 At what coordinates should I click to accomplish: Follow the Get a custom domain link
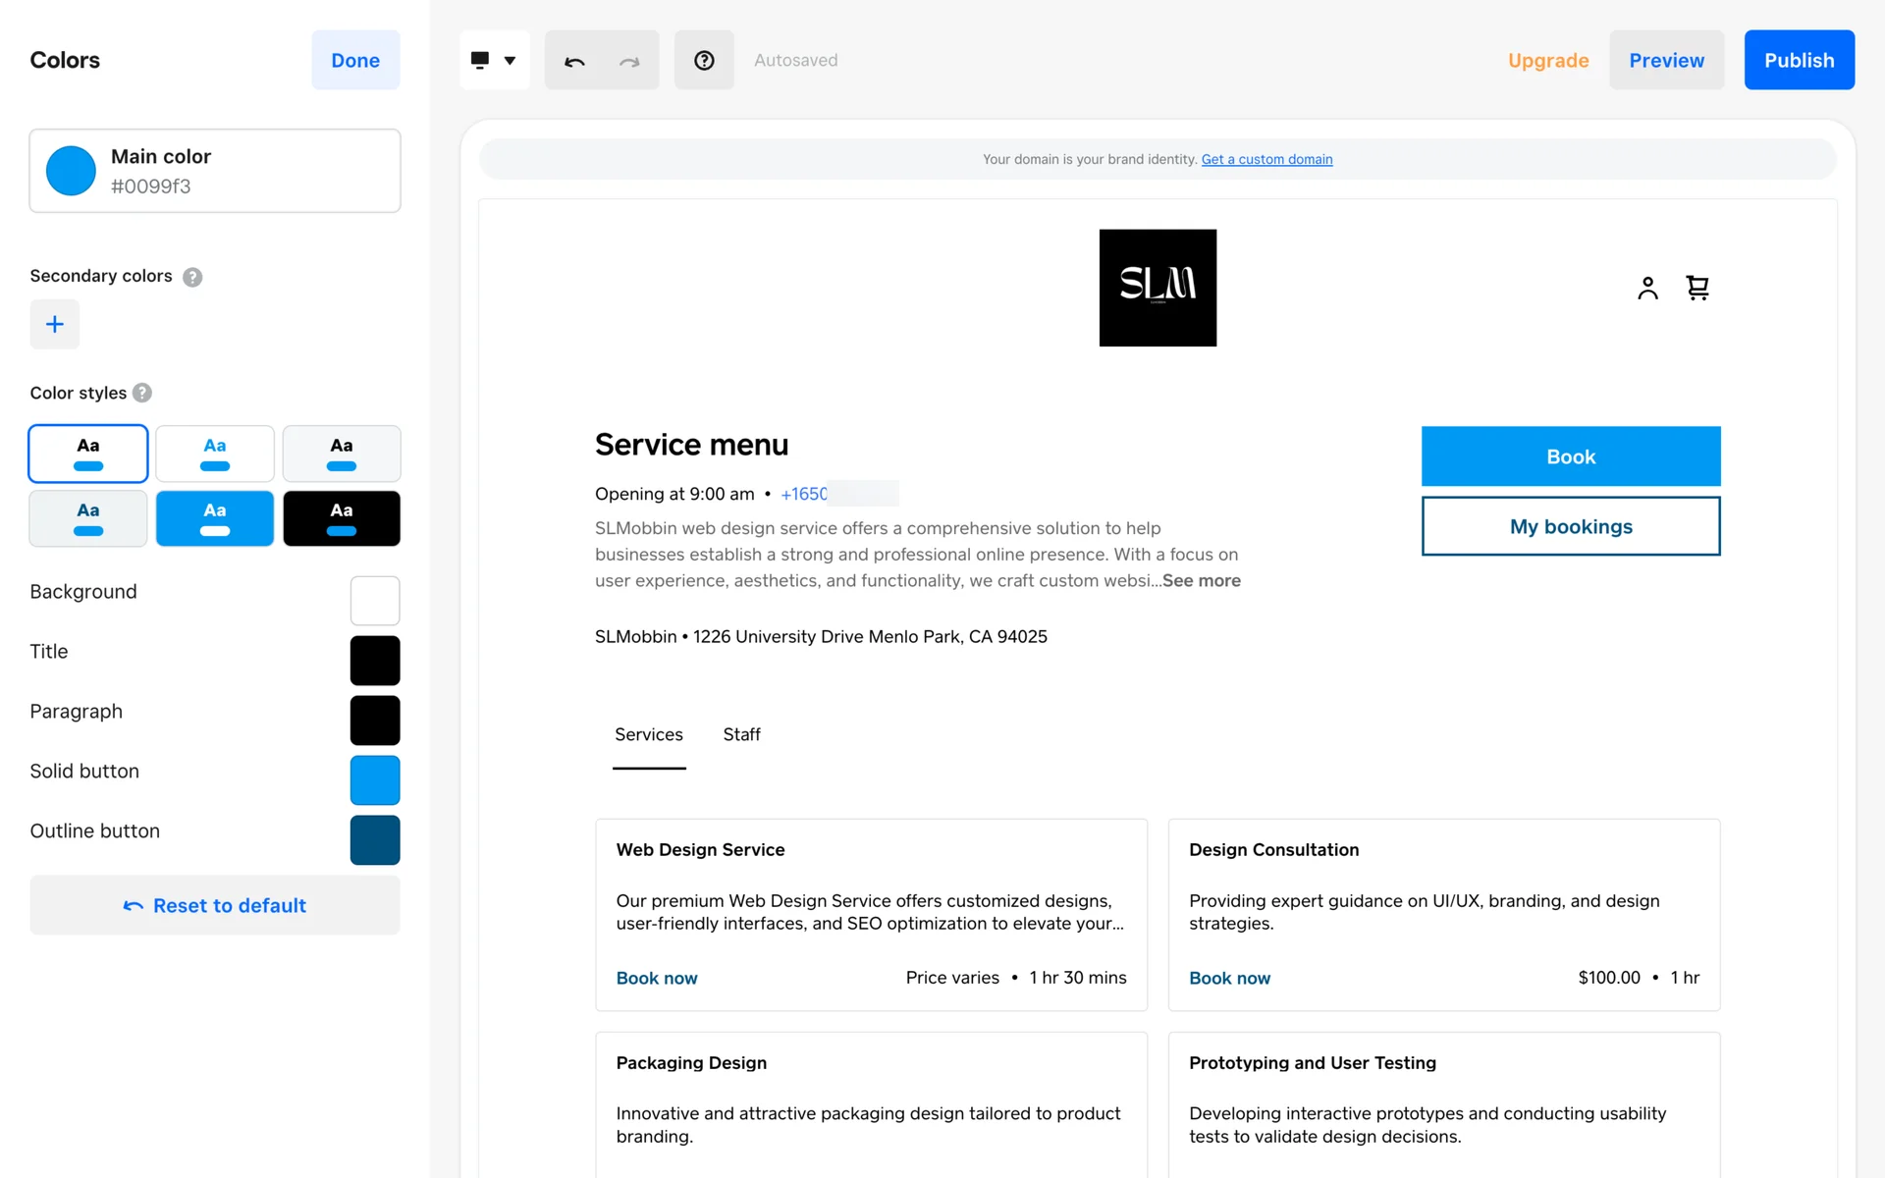(x=1266, y=159)
